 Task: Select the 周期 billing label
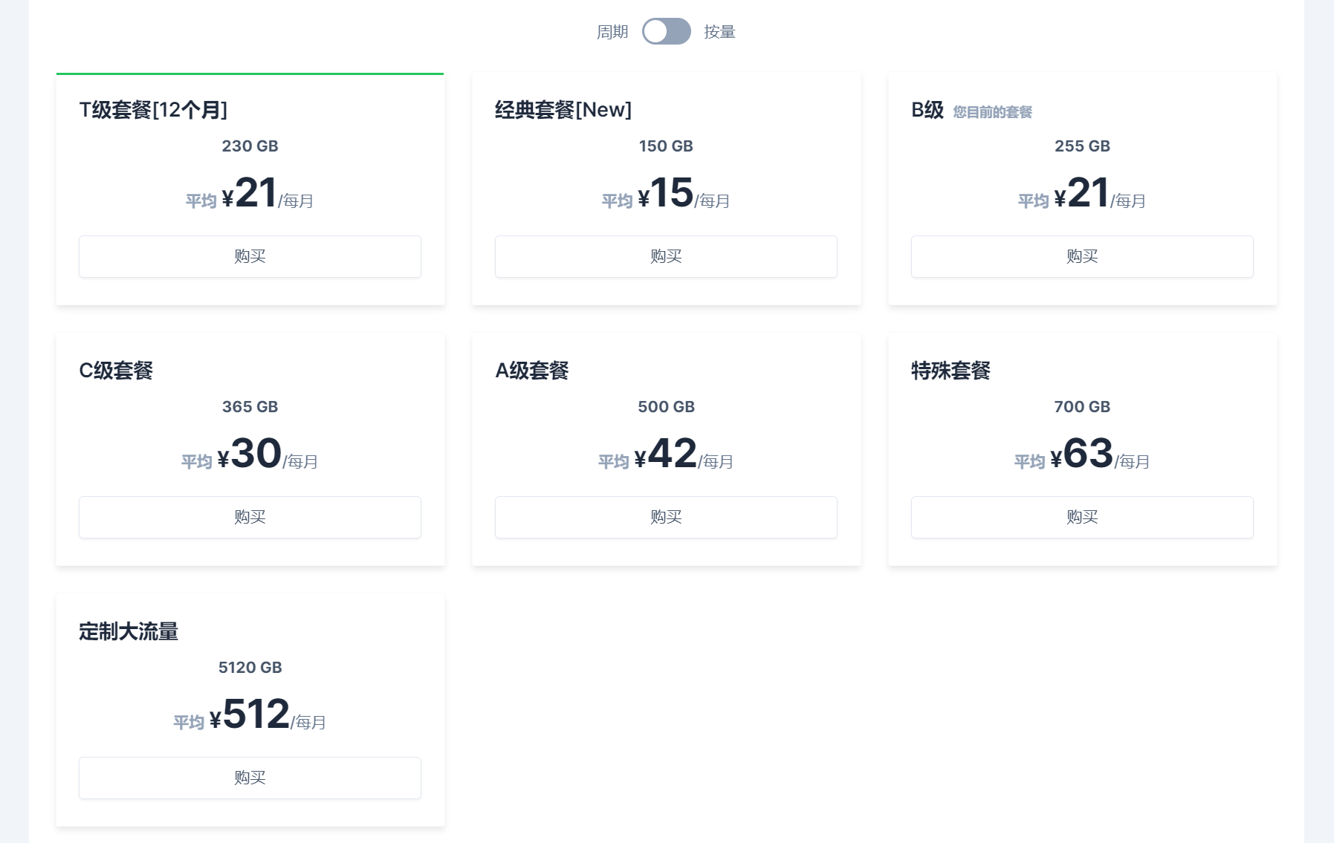[612, 32]
